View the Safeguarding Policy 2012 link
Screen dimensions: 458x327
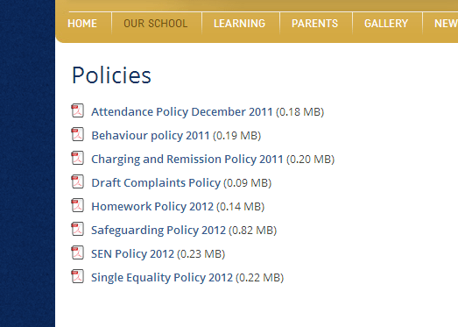click(x=159, y=231)
